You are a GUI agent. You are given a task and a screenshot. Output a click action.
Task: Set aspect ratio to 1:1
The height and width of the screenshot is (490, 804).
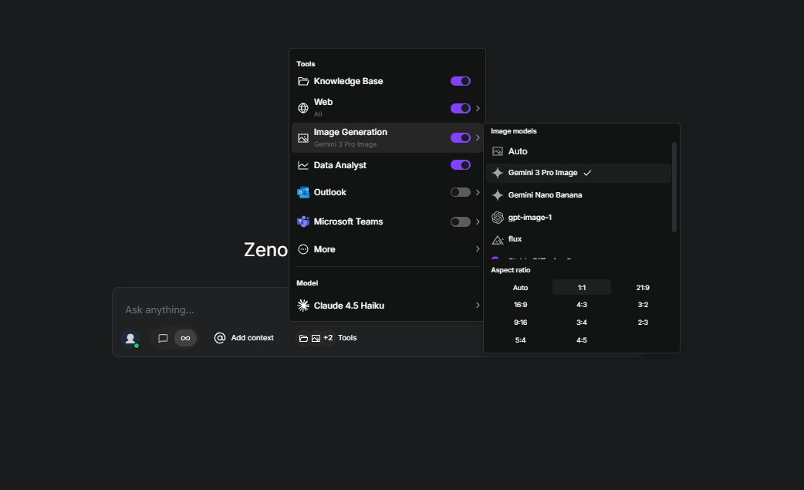pyautogui.click(x=582, y=288)
